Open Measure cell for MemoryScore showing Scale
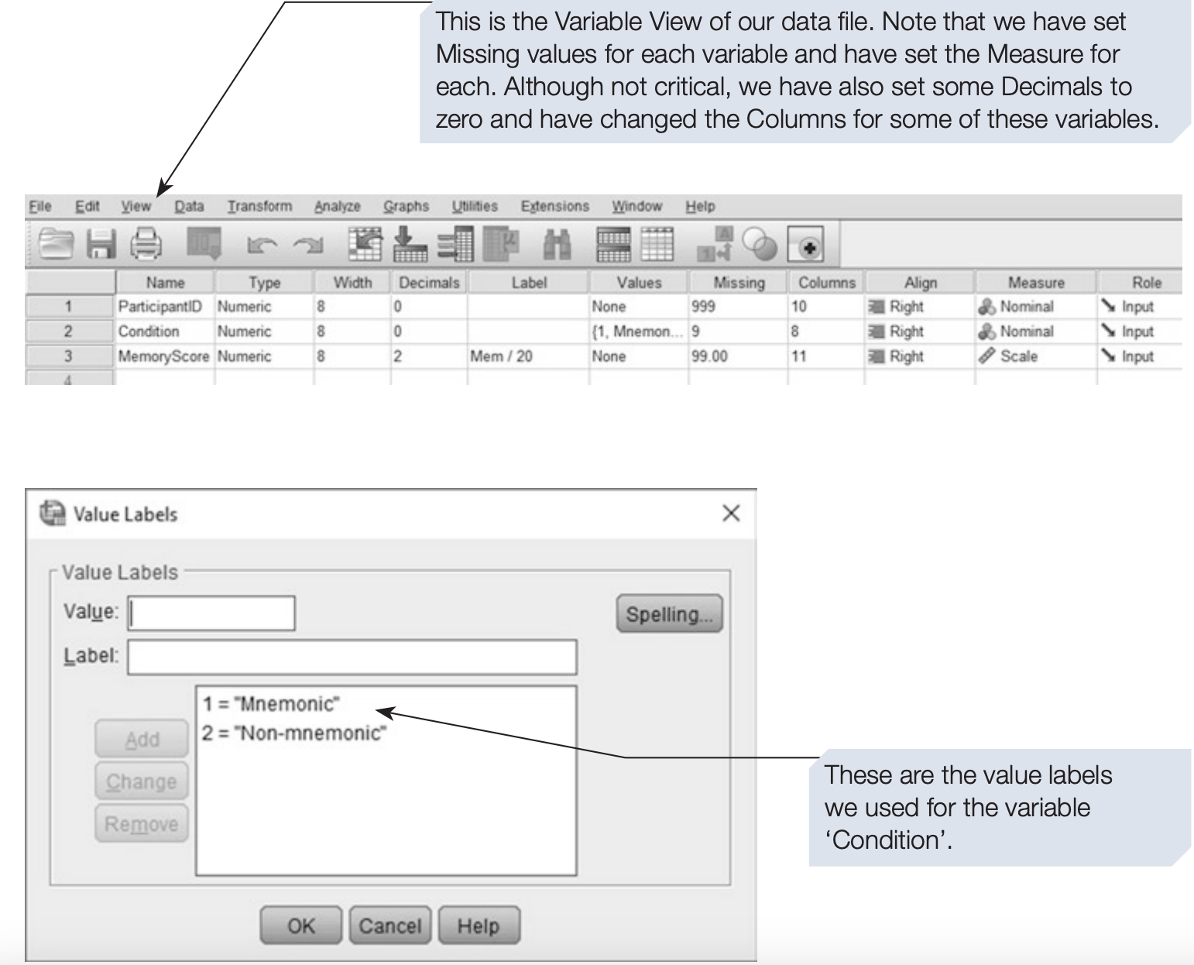1194x965 pixels. pyautogui.click(x=1034, y=356)
